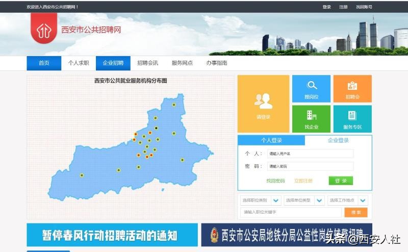The image size is (408, 252).
Task: Focus the 请输入用户名 username field
Action: click(311, 154)
